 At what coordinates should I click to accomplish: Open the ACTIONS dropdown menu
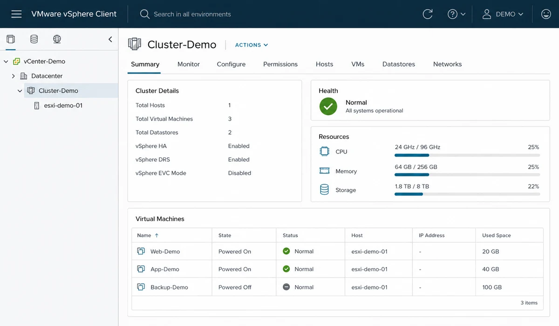pyautogui.click(x=252, y=45)
